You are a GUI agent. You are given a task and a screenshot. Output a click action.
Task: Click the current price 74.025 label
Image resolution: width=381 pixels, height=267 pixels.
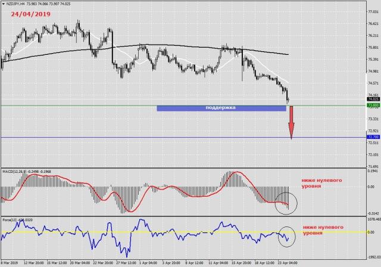373,99
